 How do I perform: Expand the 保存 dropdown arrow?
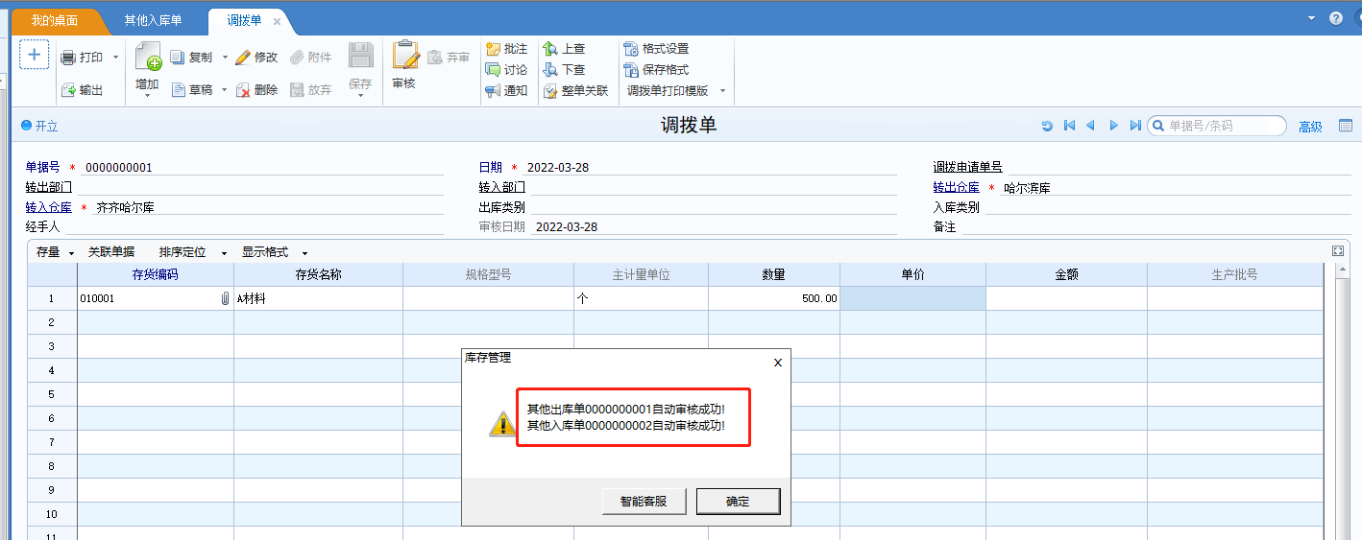(360, 97)
